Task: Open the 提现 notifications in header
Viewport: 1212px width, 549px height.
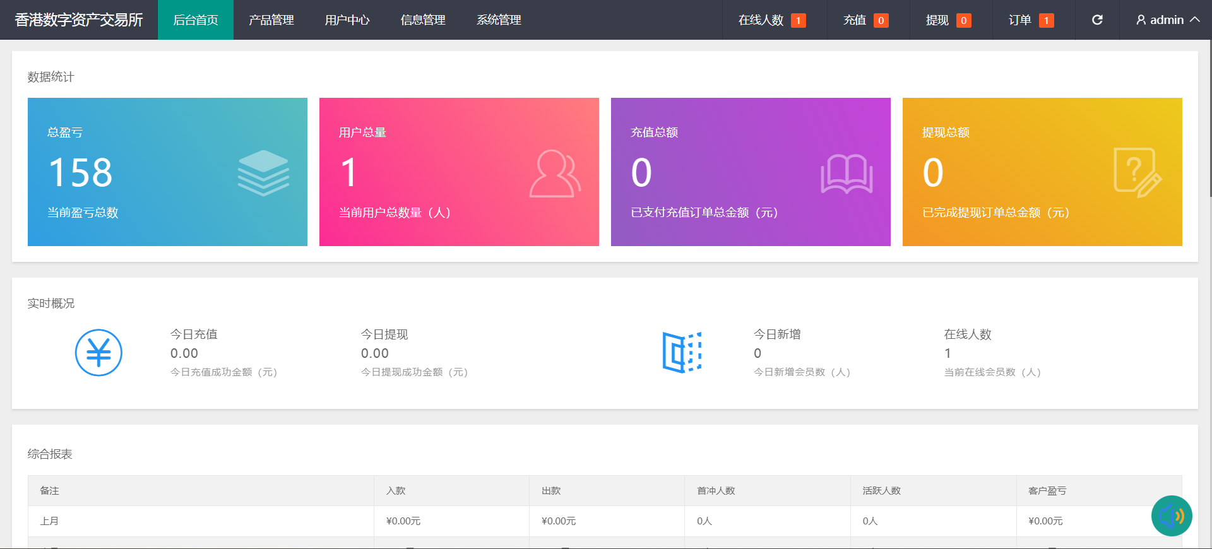Action: pos(948,20)
